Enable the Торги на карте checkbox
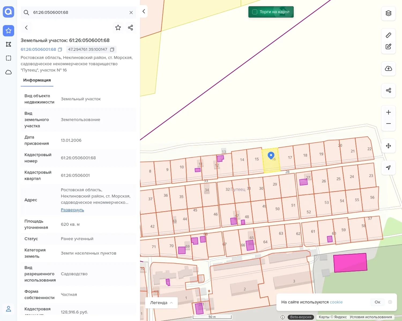Image resolution: width=402 pixels, height=321 pixels. point(255,12)
